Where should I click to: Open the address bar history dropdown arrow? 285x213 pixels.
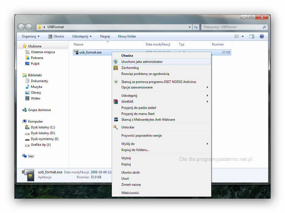[x=190, y=27]
